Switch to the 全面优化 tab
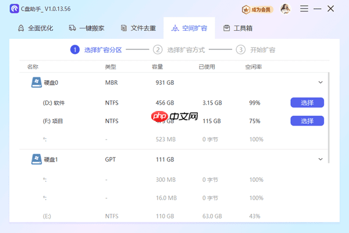This screenshot has height=233, width=349. 35,28
